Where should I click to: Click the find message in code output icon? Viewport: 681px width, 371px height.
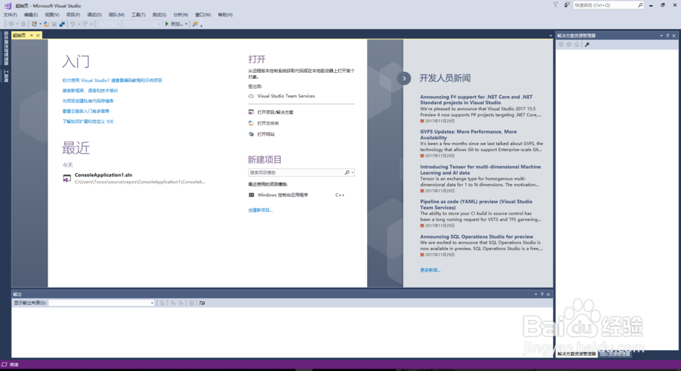pos(163,303)
